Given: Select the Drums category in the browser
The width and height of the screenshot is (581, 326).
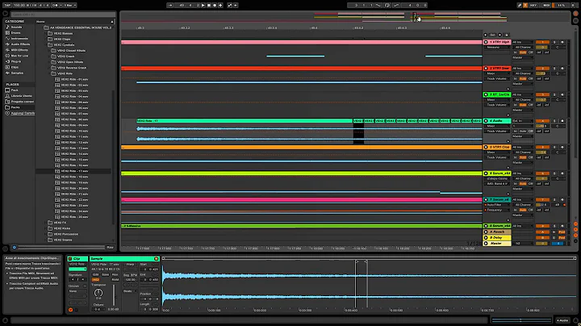Looking at the screenshot, I should pos(15,32).
